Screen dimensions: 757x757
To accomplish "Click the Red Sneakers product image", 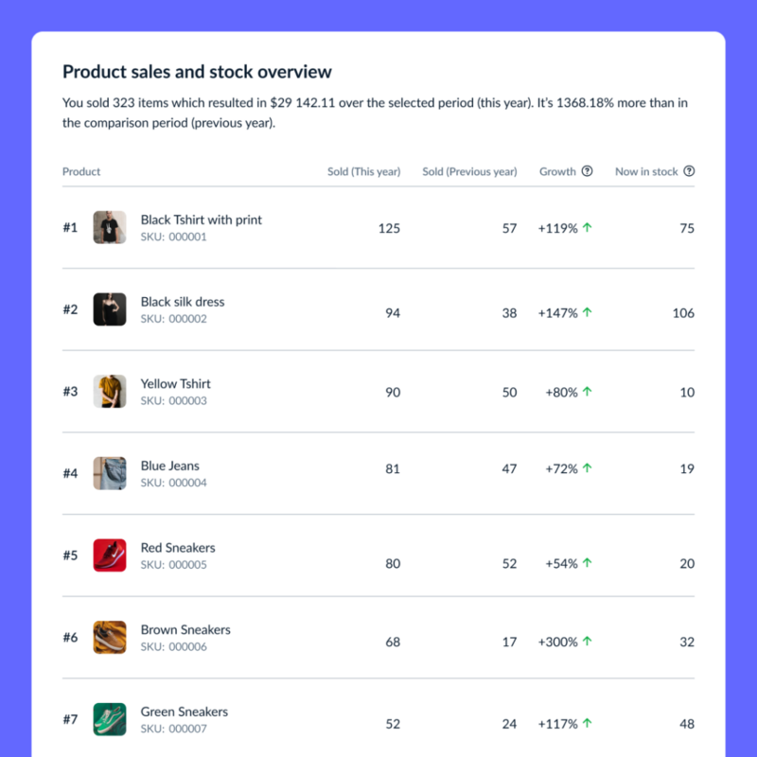I will (x=110, y=555).
